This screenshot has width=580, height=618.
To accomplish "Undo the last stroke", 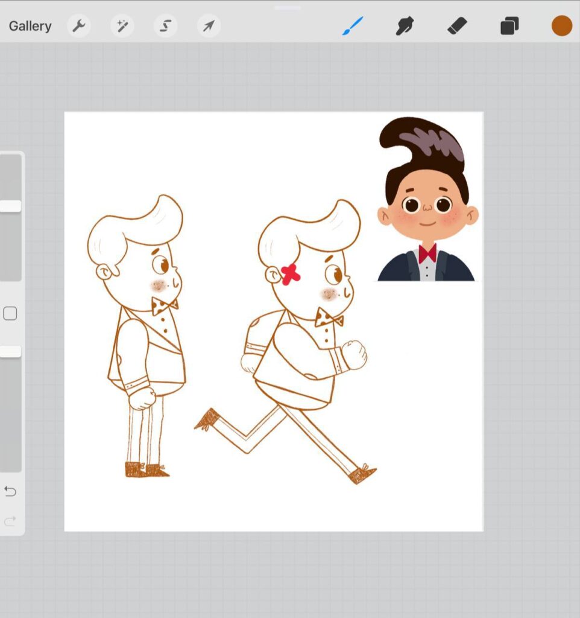I will [10, 491].
